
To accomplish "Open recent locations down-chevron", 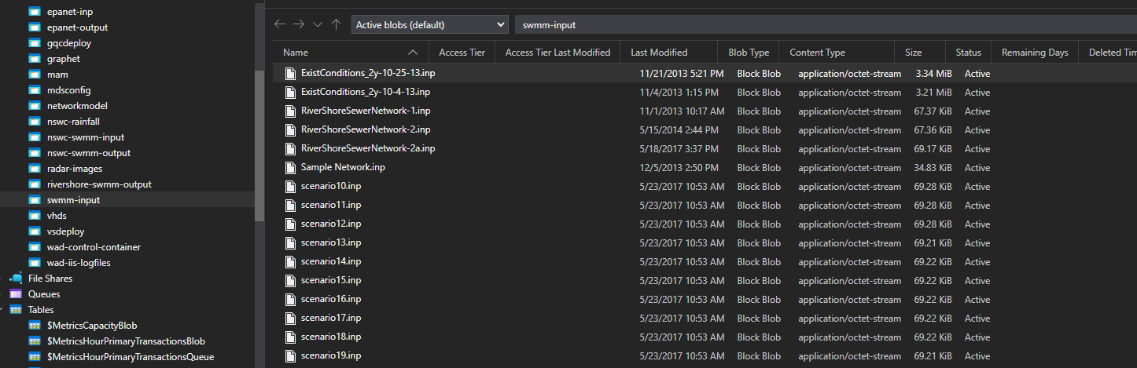I will [x=318, y=24].
